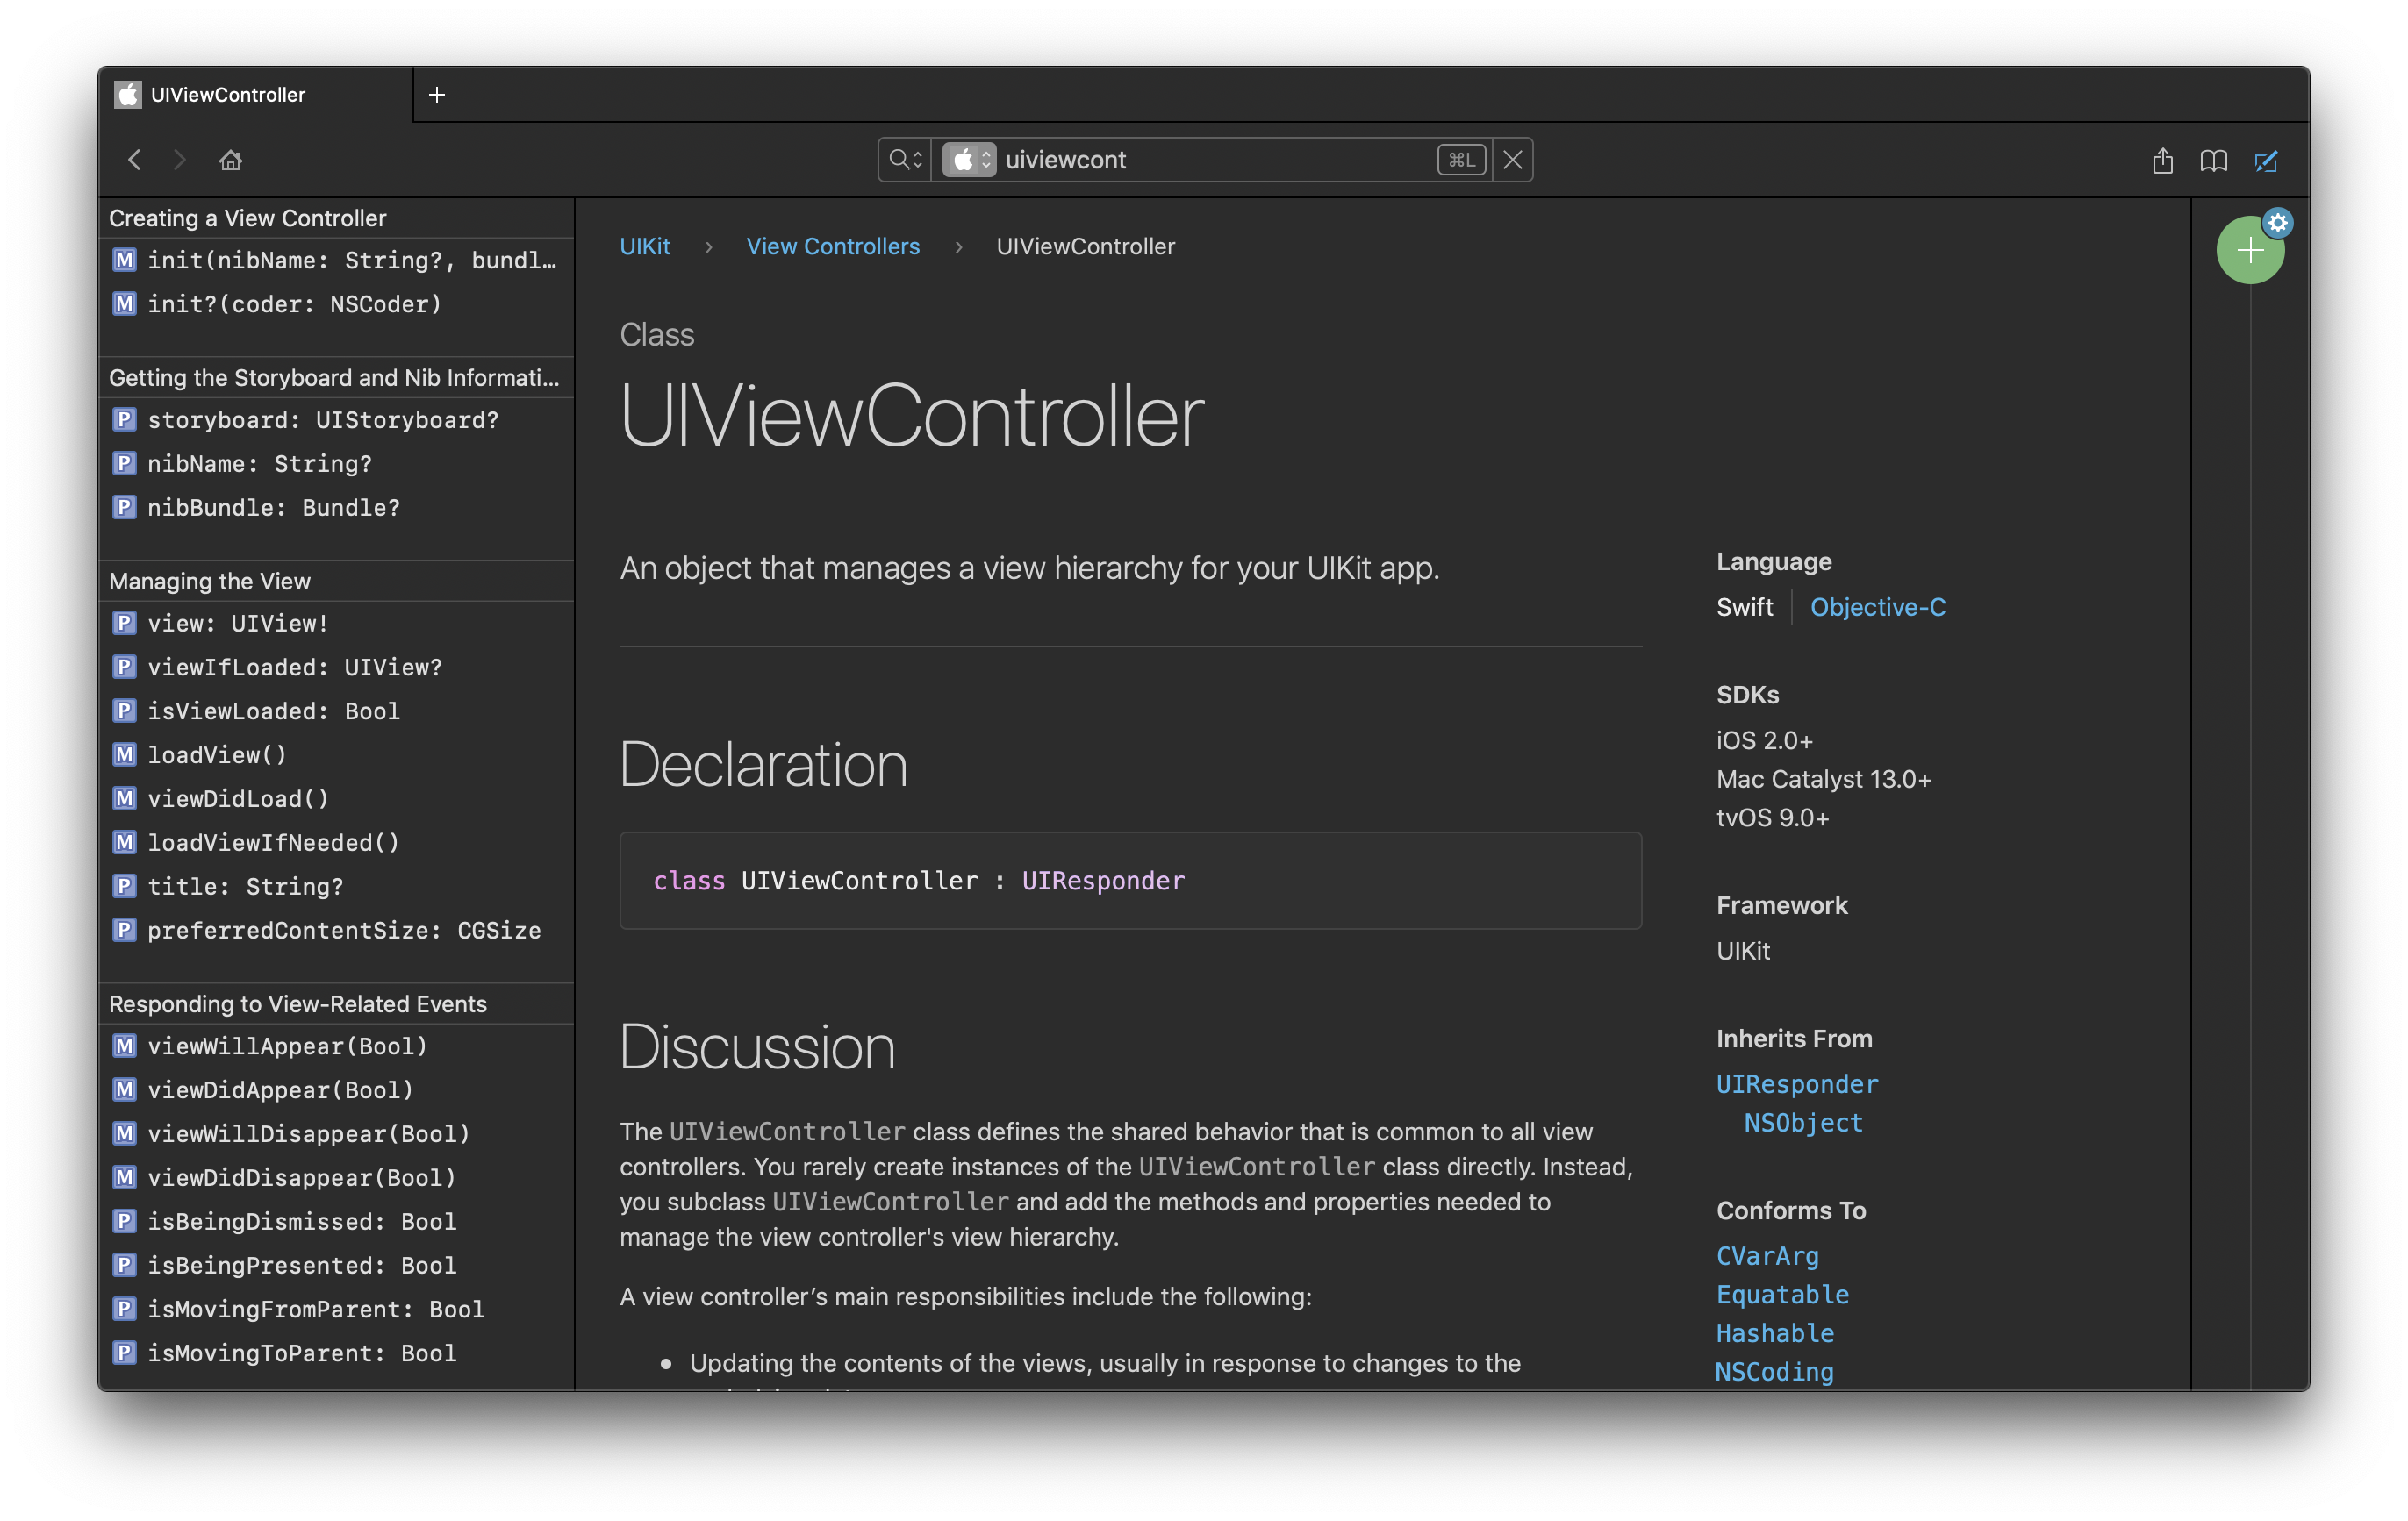Select viewIfLoaded: UIView? property
Viewport: 2408px width, 1521px height.
[x=336, y=668]
